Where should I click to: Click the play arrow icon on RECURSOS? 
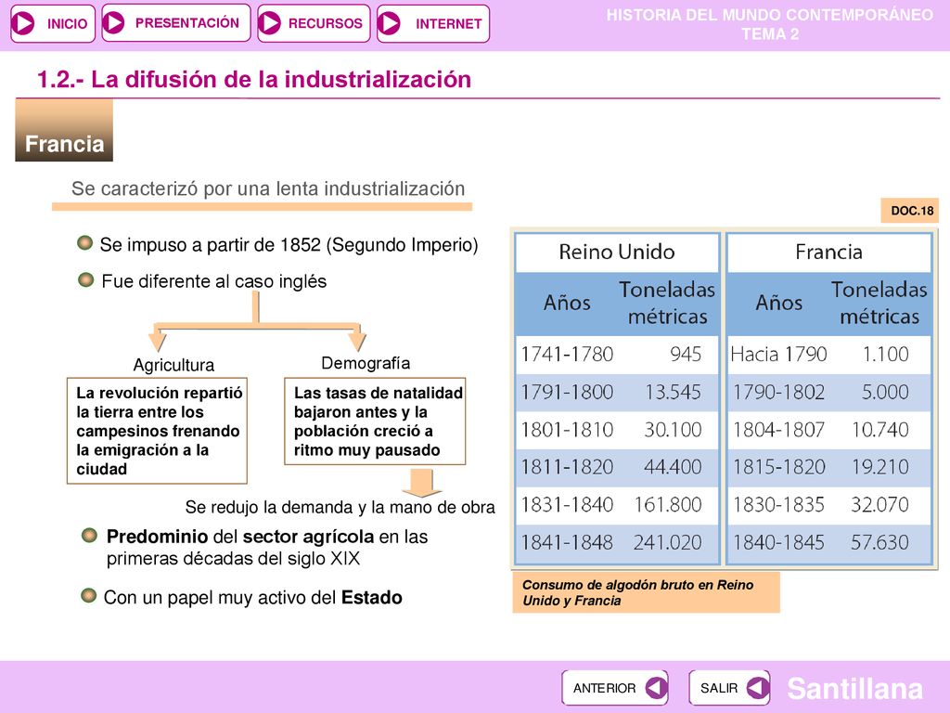(x=270, y=23)
